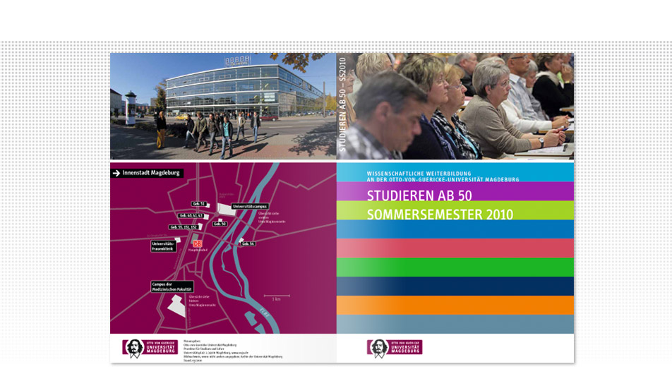
Task: Click the arrow beside Innenstadt Magdeburg
Action: (x=116, y=173)
